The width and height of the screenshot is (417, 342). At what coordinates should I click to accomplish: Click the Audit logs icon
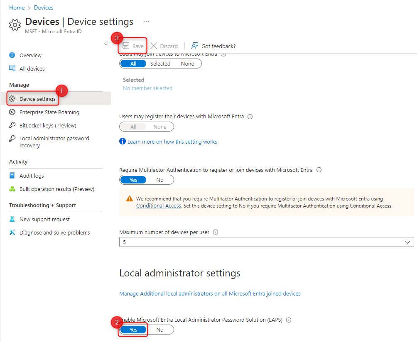coord(12,176)
